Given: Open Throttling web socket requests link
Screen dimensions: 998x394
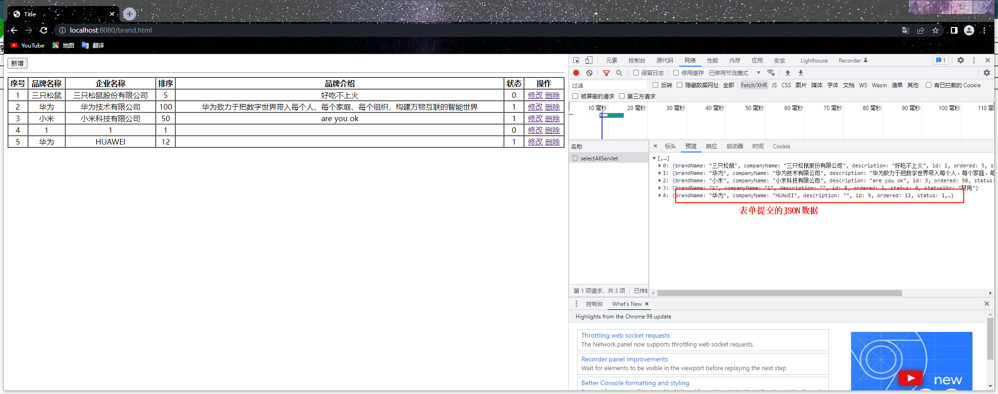Looking at the screenshot, I should pyautogui.click(x=625, y=335).
